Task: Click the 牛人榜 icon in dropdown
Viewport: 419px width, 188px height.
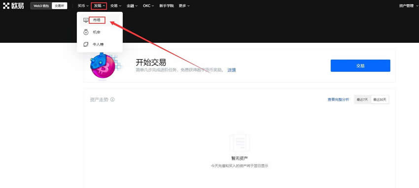Action: [86, 44]
